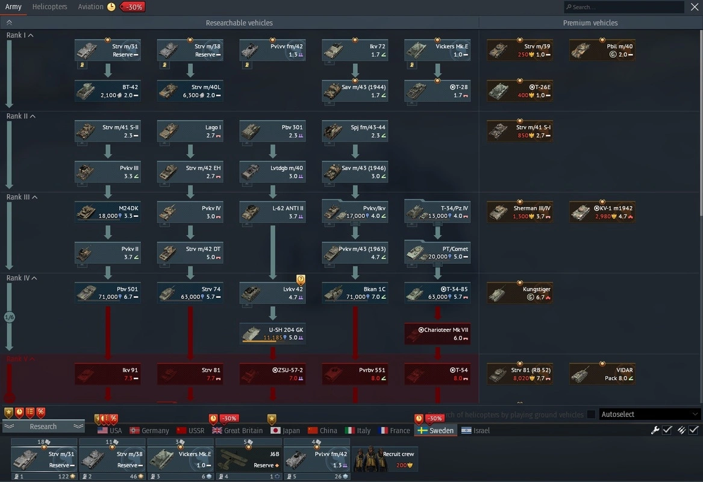The height and width of the screenshot is (482, 703).
Task: Select the Strv 74 tank in Rank IV
Action: (x=190, y=293)
